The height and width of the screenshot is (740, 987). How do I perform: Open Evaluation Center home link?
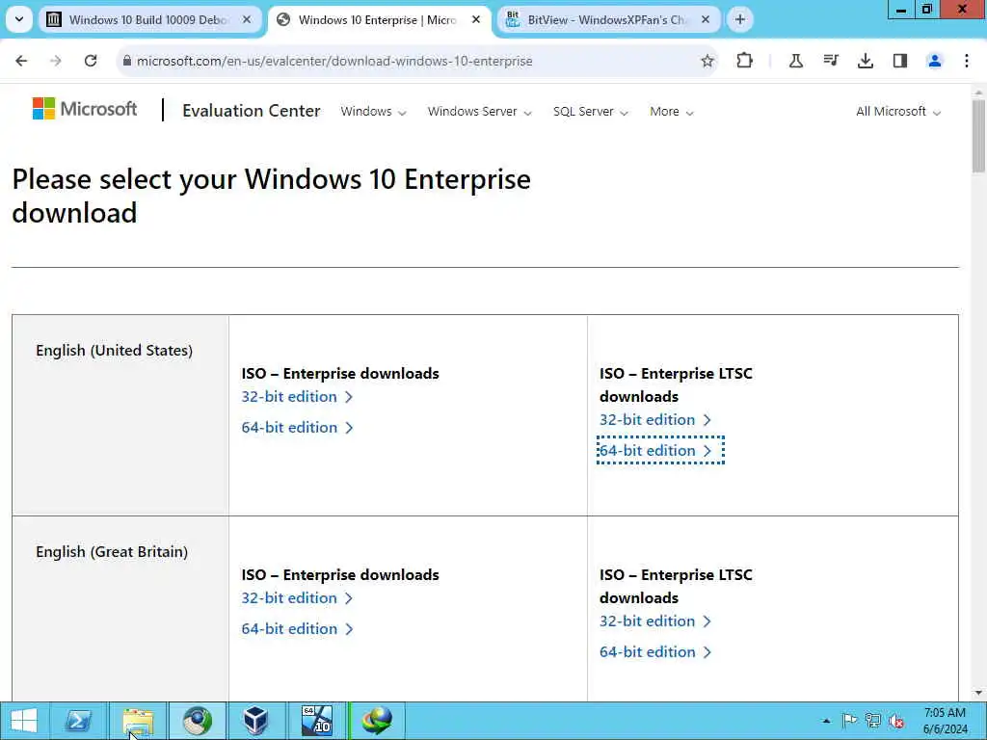252,111
